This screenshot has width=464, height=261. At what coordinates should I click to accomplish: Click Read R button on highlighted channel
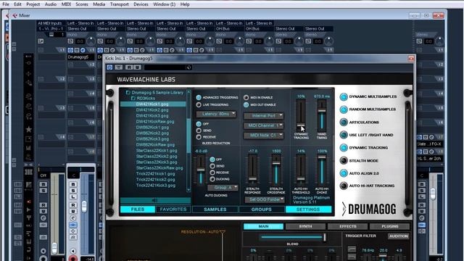click(73, 205)
